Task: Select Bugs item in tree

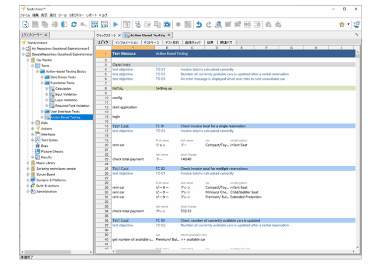Action: [45, 146]
